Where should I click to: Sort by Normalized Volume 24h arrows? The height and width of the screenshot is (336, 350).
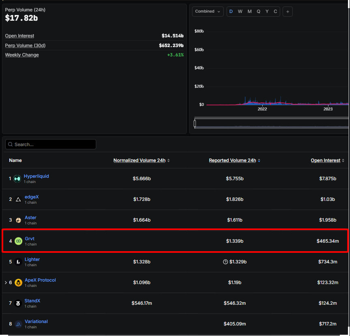(169, 160)
